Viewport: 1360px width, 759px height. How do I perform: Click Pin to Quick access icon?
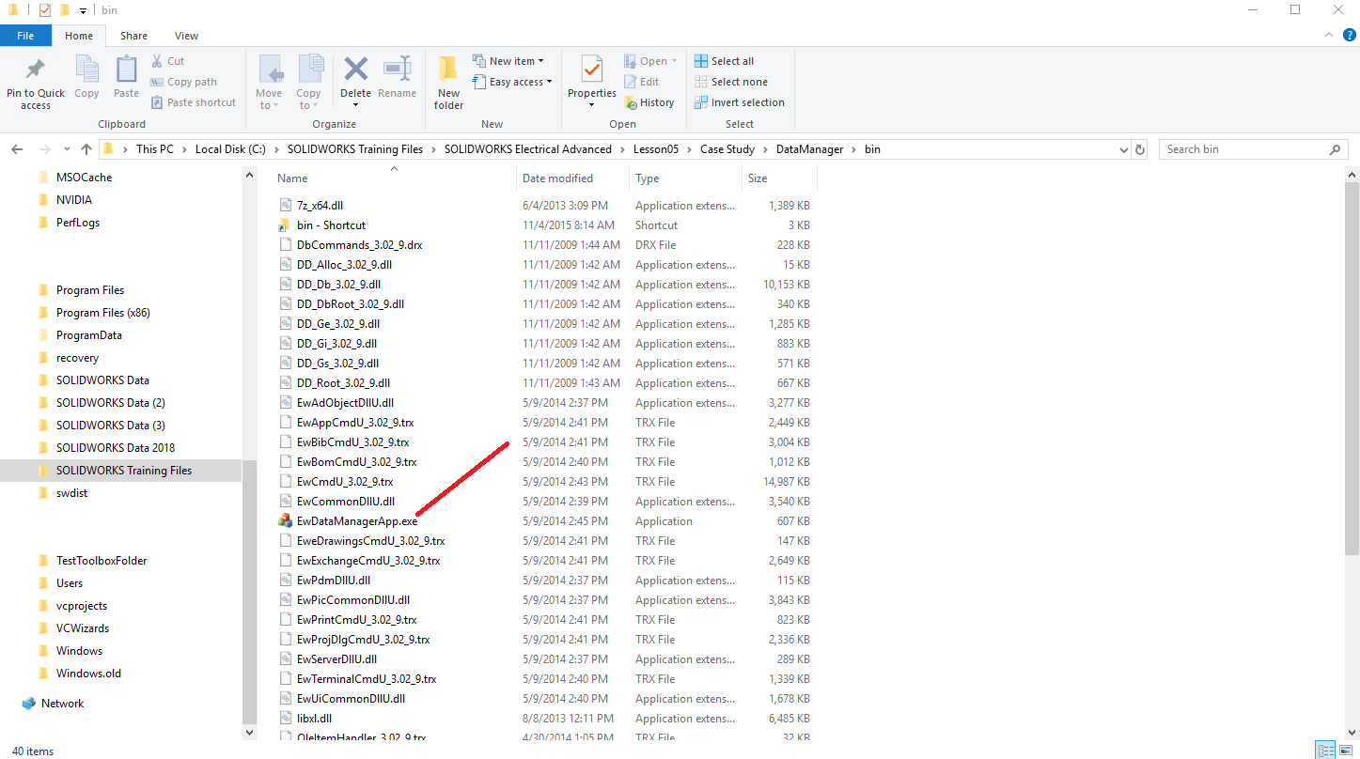[x=36, y=70]
